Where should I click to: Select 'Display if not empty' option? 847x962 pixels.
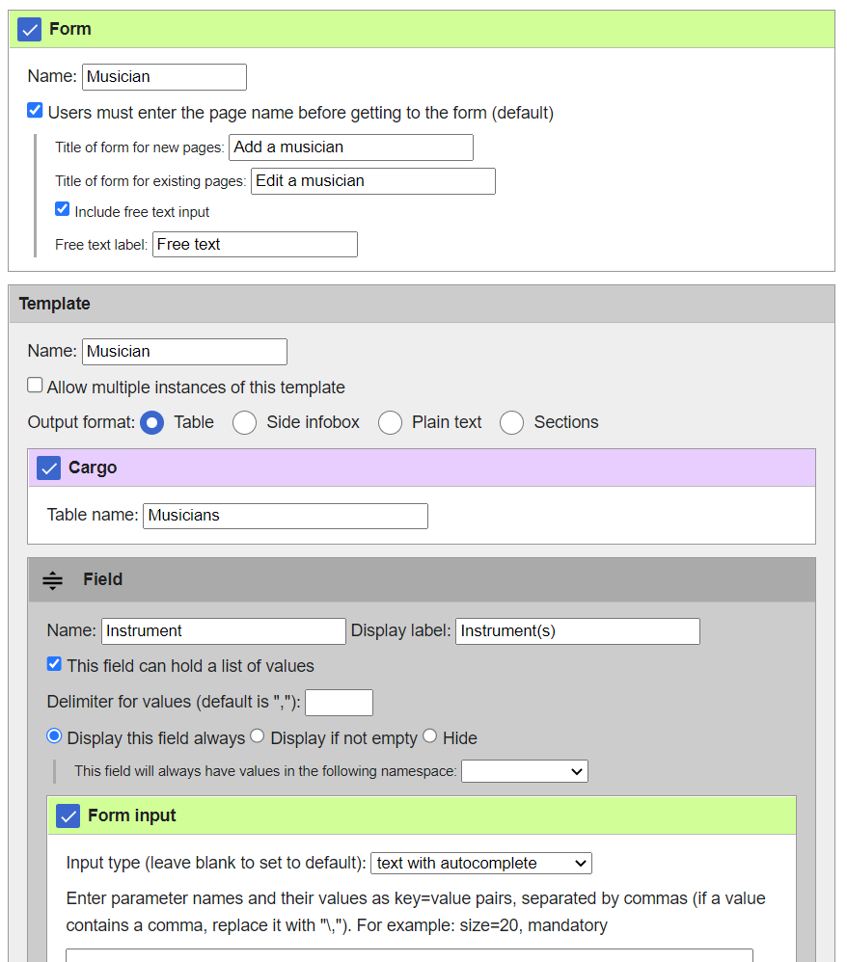(258, 736)
